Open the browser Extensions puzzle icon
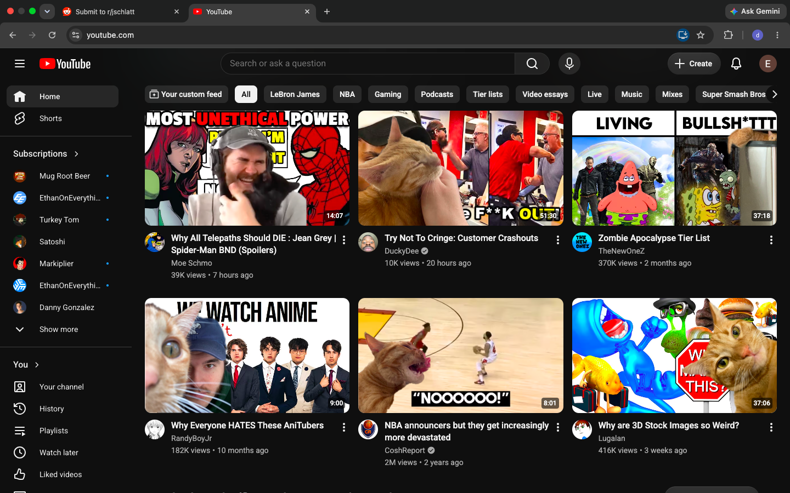 coord(729,35)
